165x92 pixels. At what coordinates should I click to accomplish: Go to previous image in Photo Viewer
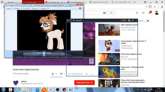click(x=39, y=54)
